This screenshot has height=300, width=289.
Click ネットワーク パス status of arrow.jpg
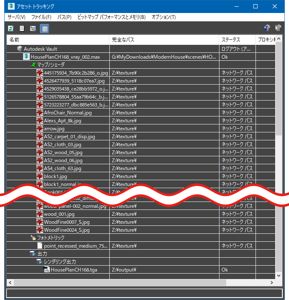(x=237, y=129)
